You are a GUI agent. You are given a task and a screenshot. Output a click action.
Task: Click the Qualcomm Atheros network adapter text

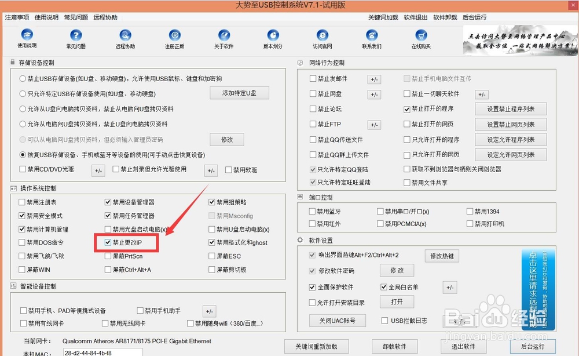[x=137, y=341]
